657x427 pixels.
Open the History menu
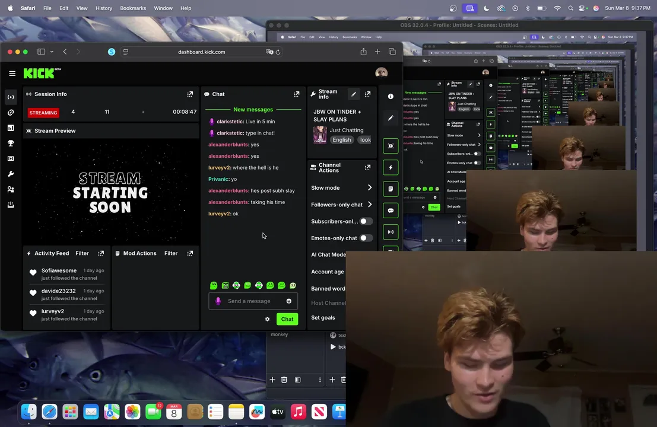tap(104, 8)
